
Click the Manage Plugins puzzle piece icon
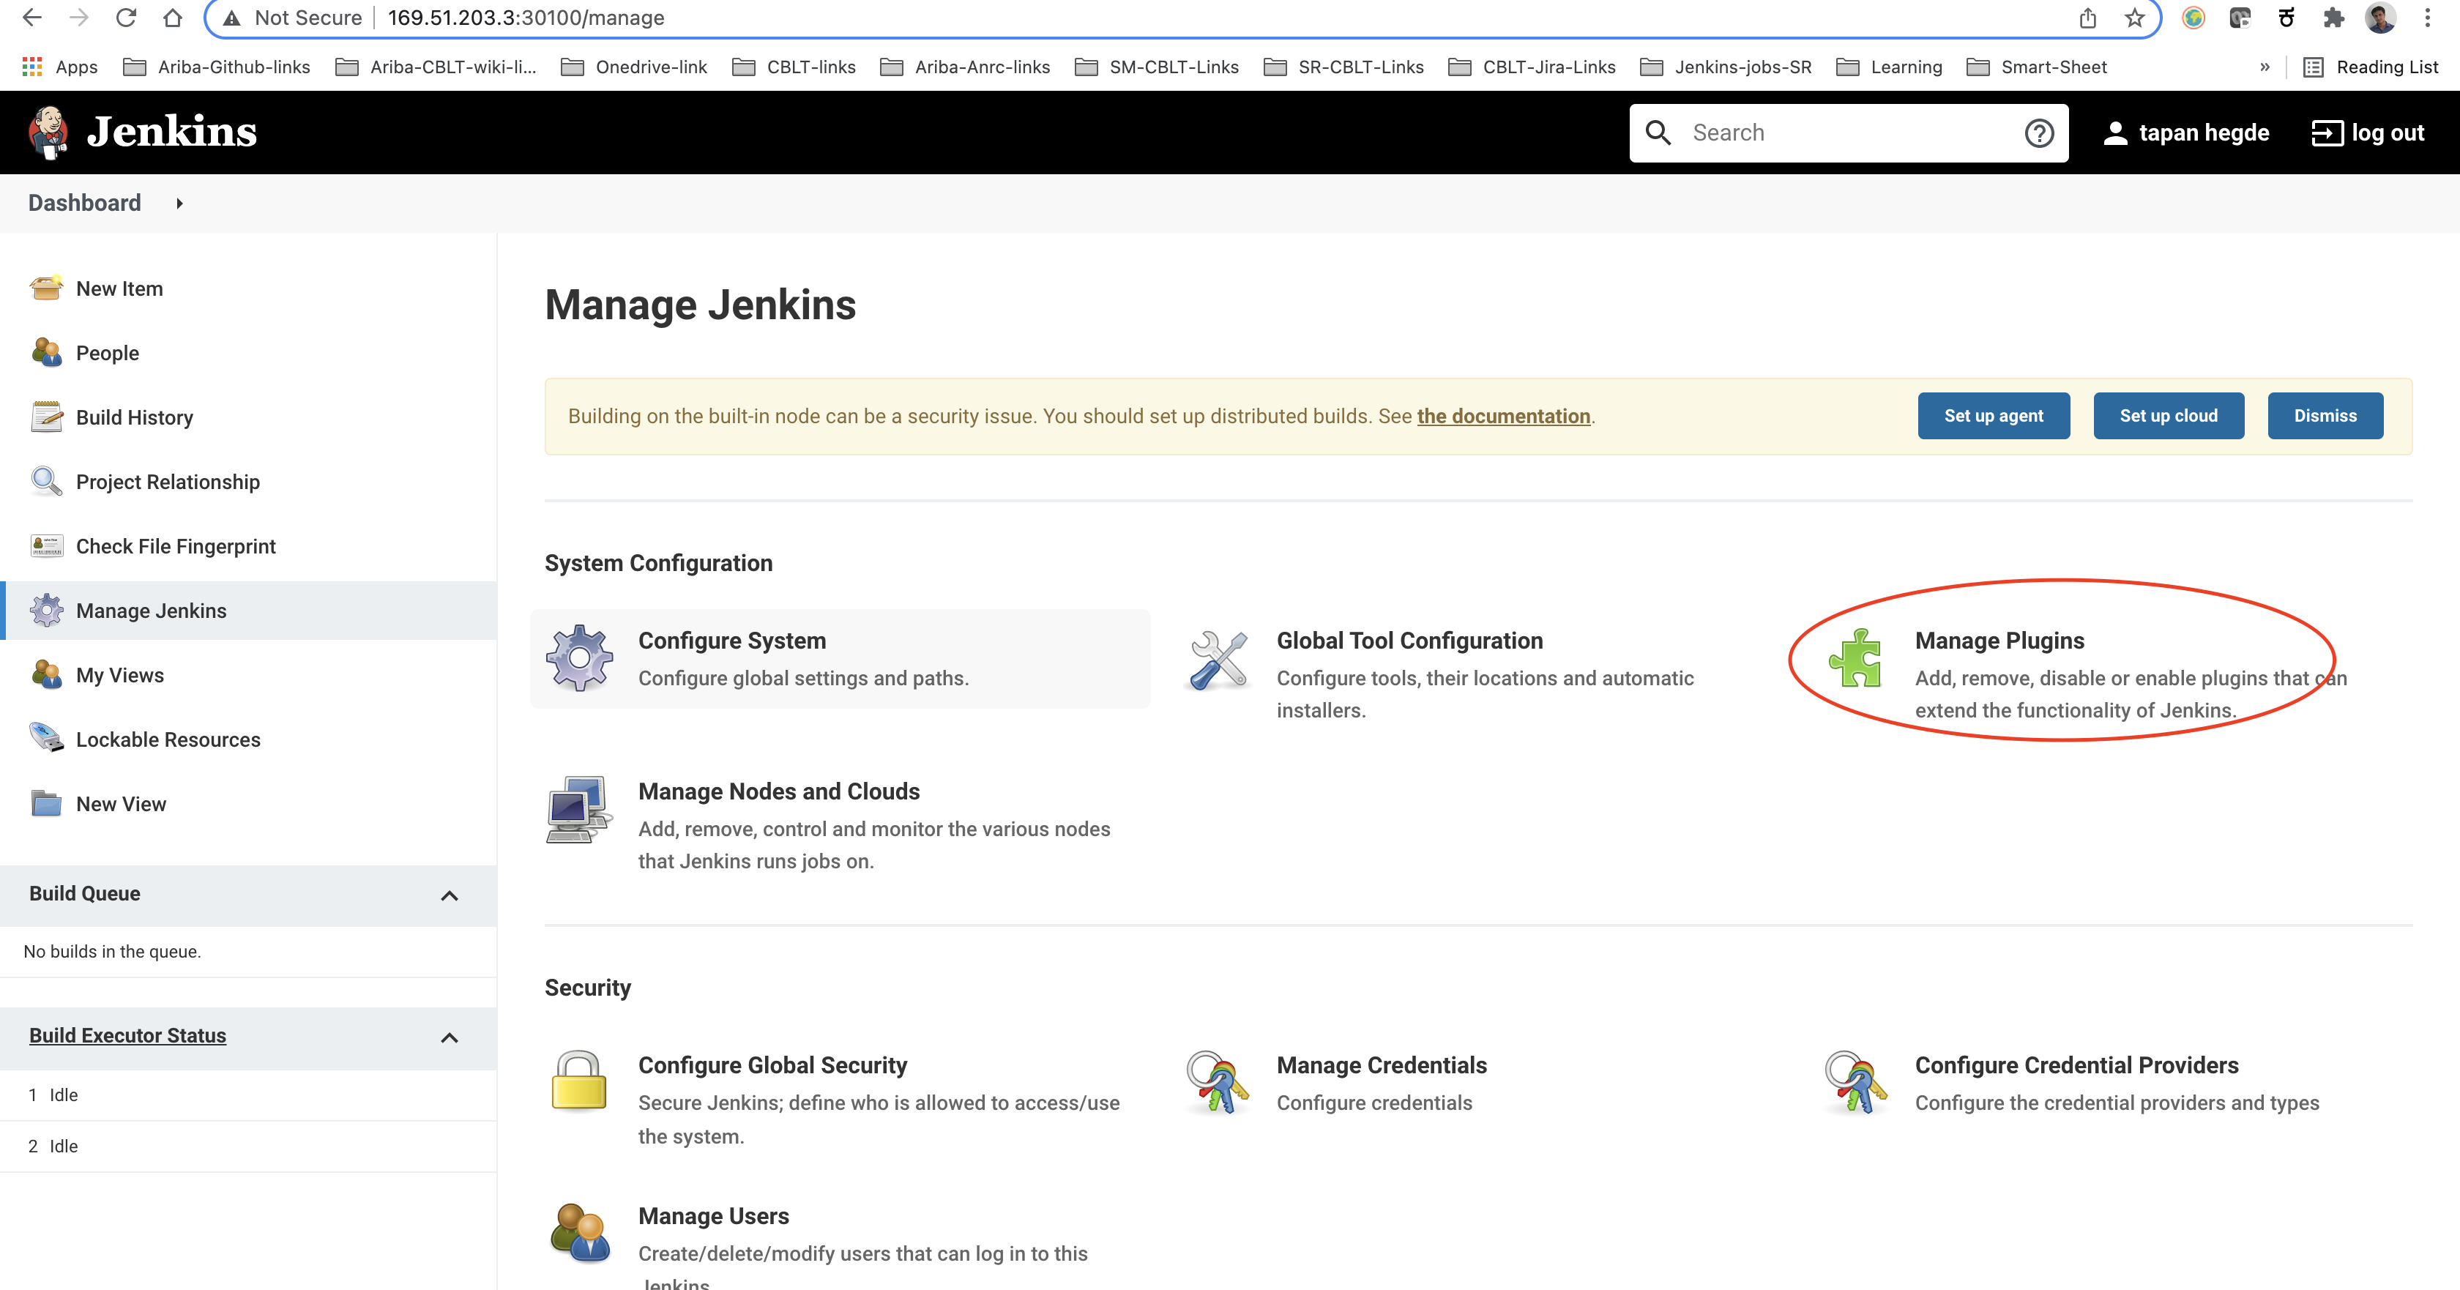[x=1855, y=658]
